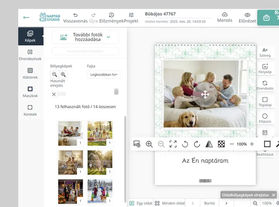The height and width of the screenshot is (207, 279).
Task: Click Visszavonás to undo
Action: pyautogui.click(x=75, y=17)
